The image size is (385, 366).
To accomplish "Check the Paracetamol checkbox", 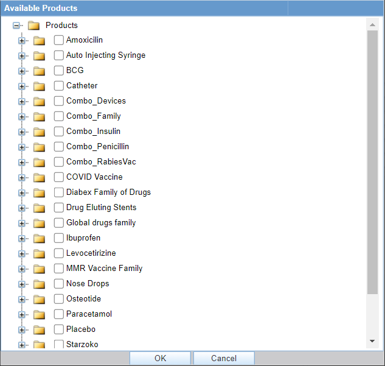I will tap(58, 314).
